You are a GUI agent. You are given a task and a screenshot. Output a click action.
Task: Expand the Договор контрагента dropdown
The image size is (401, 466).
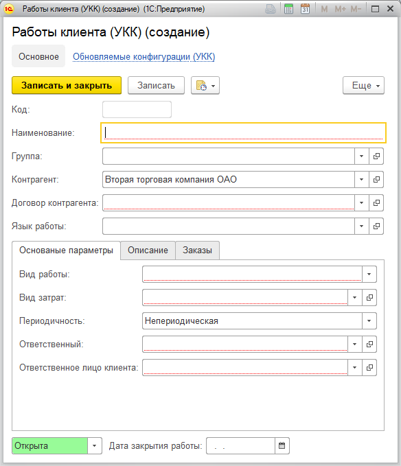(x=362, y=203)
